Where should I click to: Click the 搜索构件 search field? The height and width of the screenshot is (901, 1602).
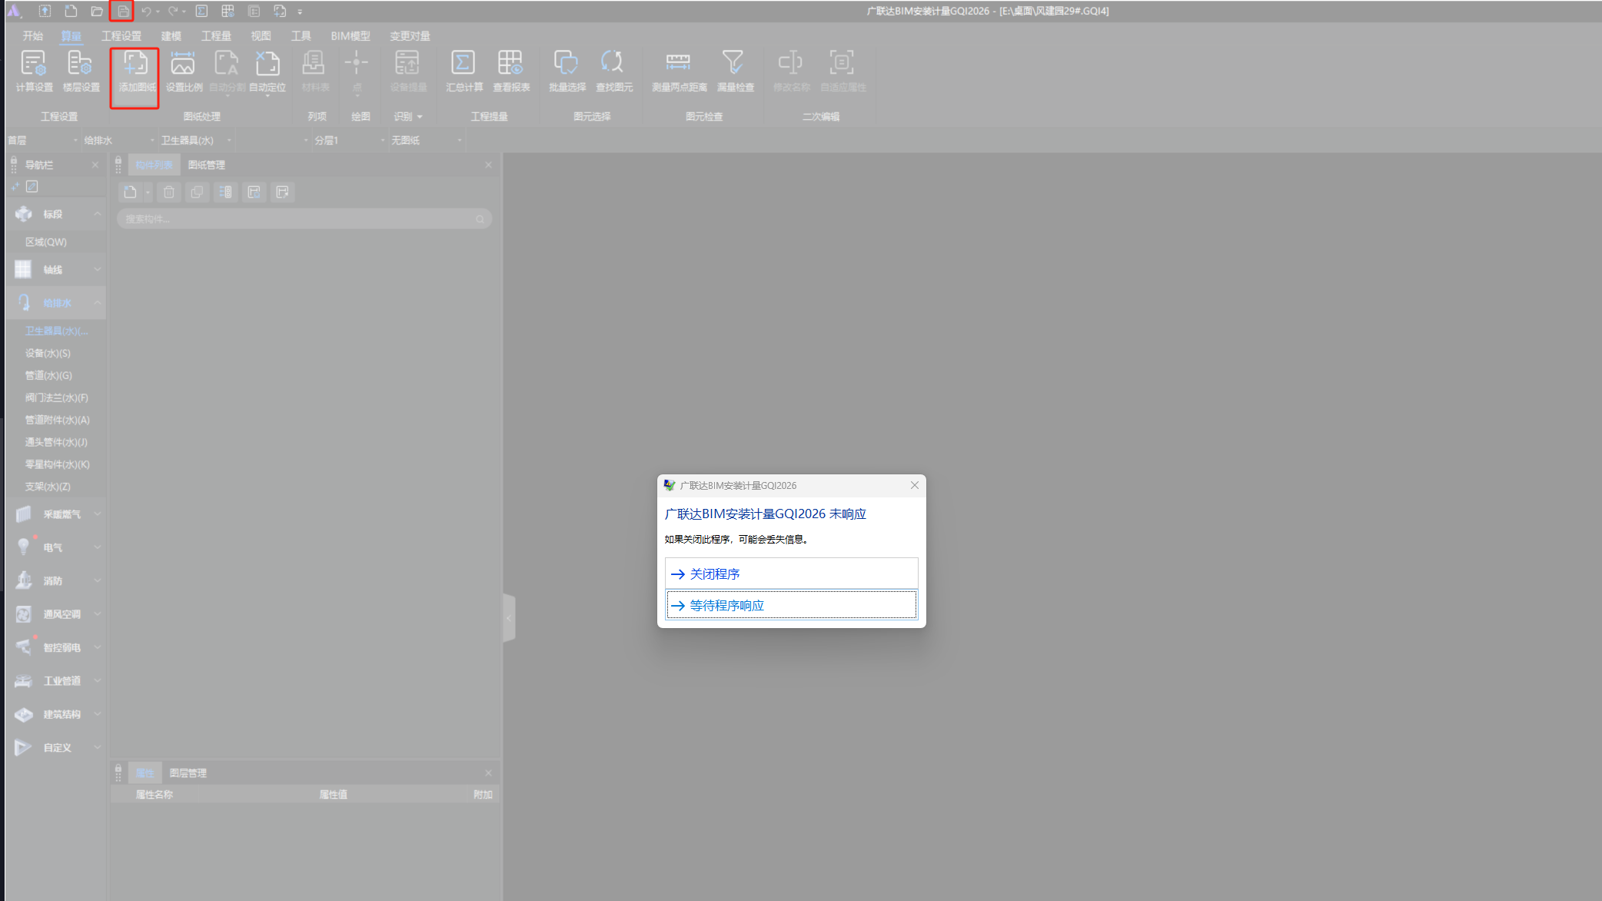(x=304, y=219)
